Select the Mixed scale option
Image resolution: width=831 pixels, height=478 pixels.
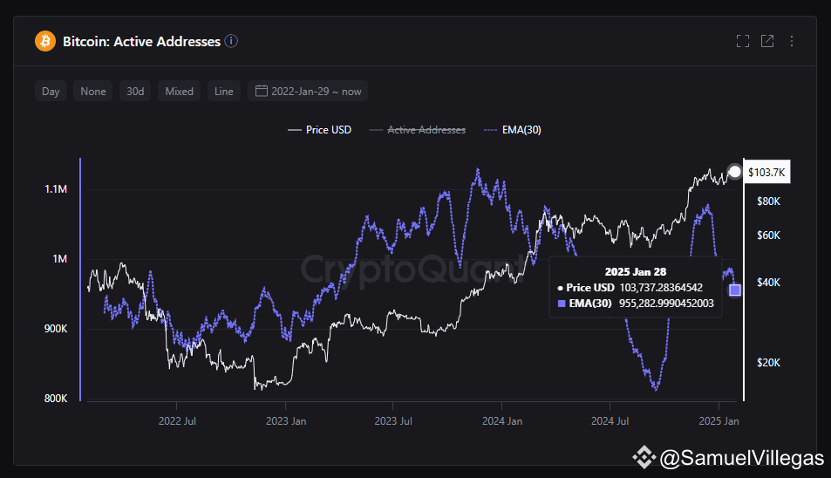point(179,91)
